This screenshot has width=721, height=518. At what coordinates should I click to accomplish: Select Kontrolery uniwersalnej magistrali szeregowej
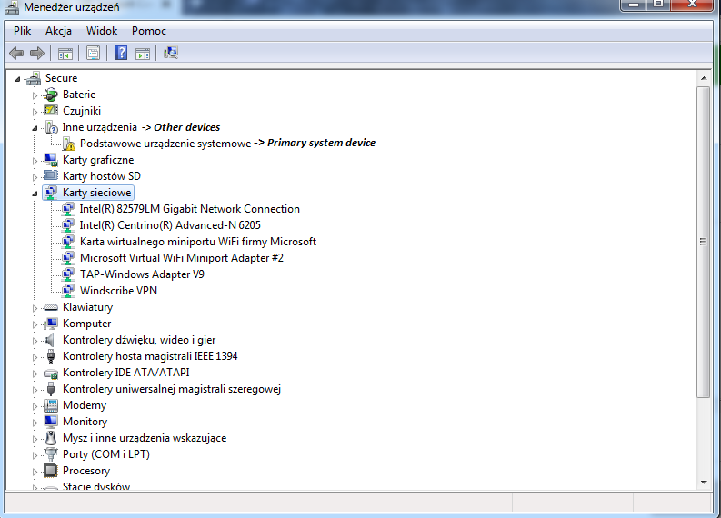[x=172, y=389]
